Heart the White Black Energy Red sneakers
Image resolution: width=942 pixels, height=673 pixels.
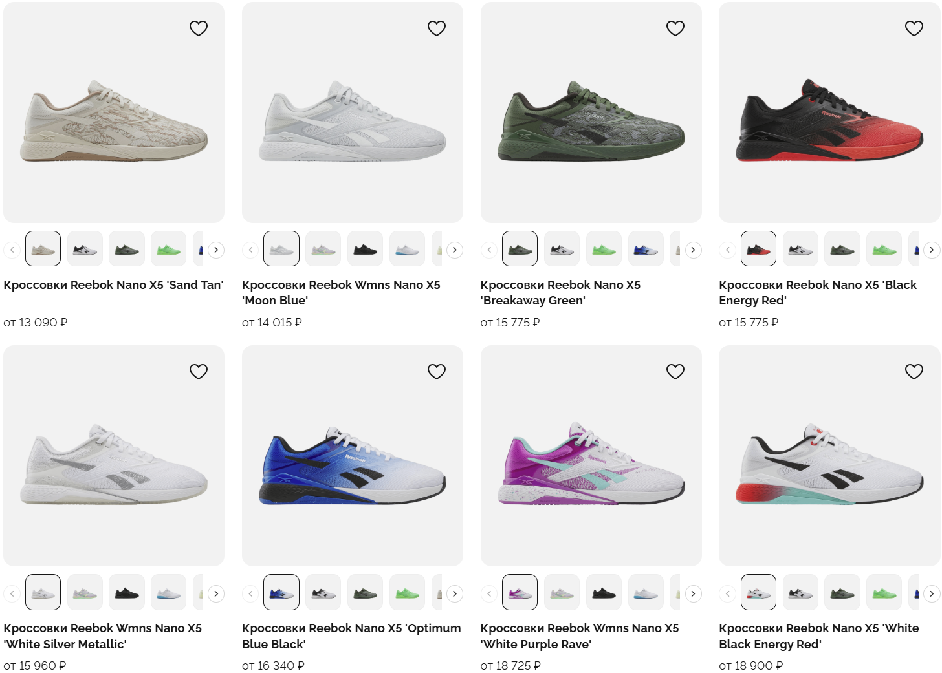pos(914,371)
